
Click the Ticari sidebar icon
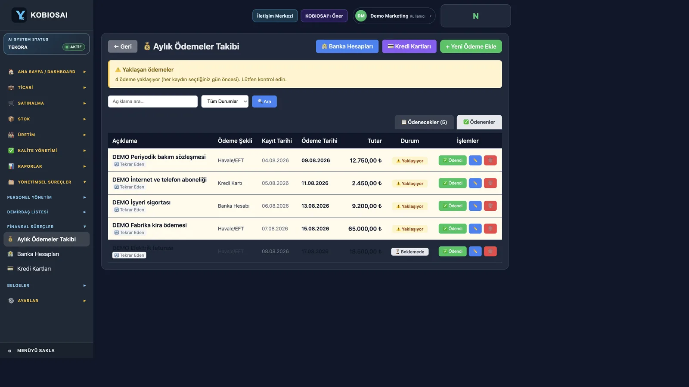pos(11,88)
